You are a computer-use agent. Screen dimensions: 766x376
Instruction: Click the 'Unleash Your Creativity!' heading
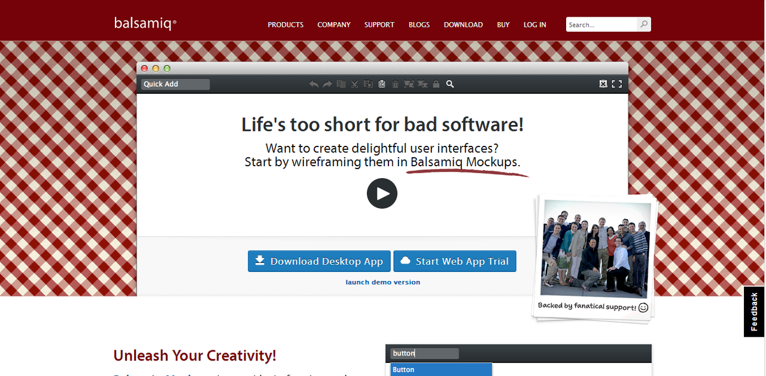click(195, 356)
